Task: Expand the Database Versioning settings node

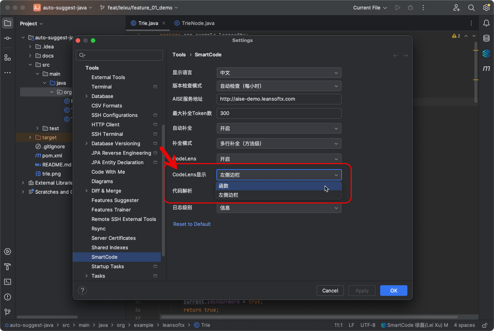Action: [86, 143]
